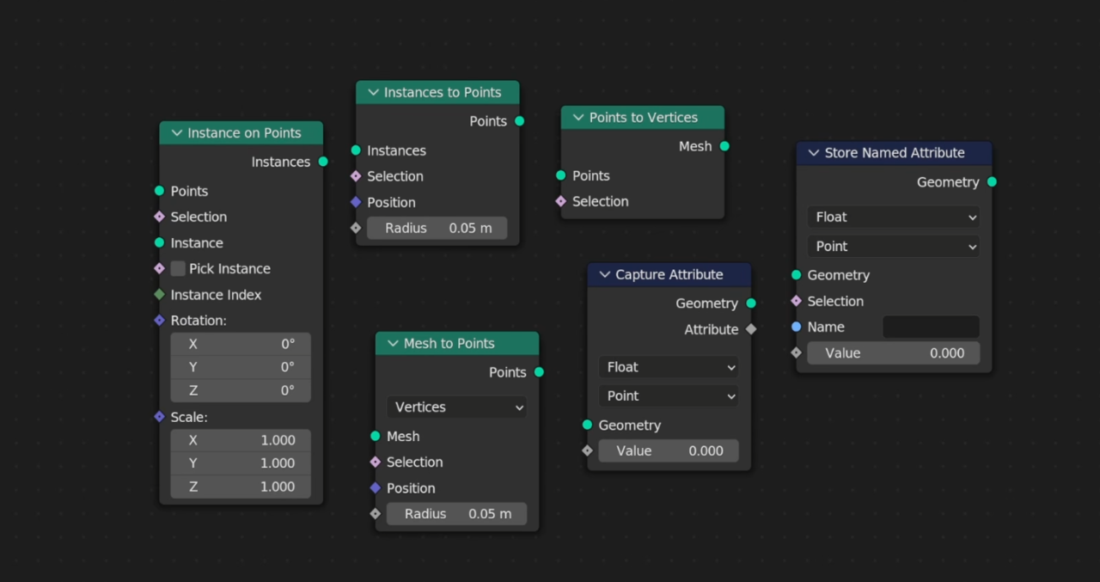Click the Value input socket of Capture Attribute
The height and width of the screenshot is (582, 1100).
[x=587, y=450]
